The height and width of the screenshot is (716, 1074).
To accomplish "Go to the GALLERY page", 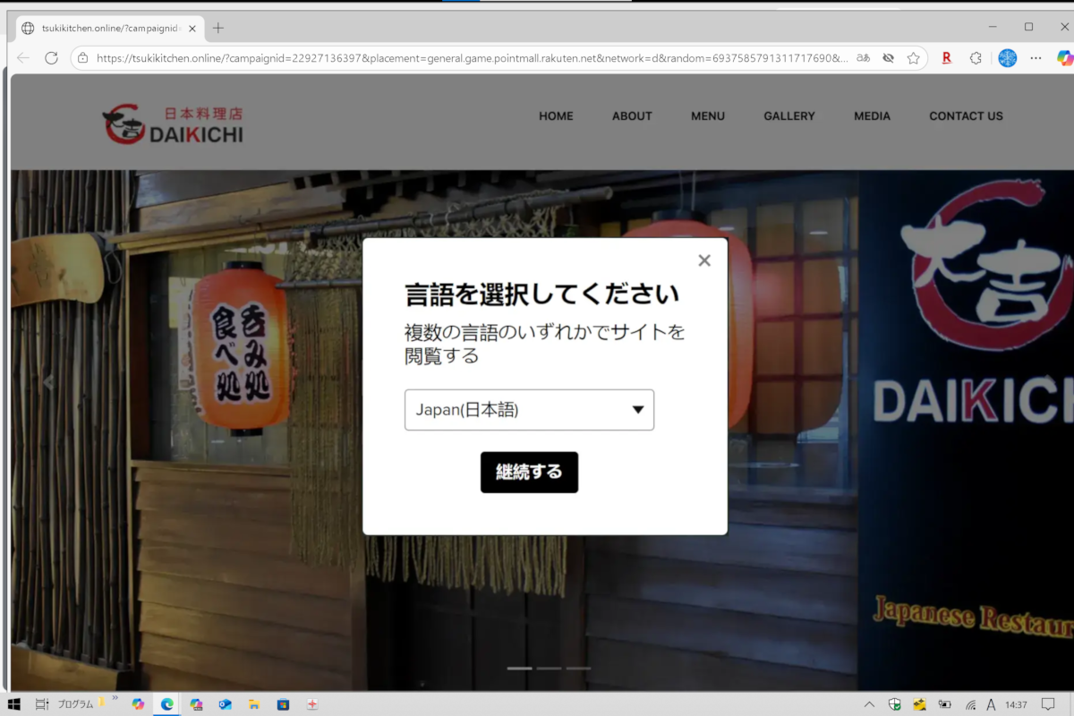I will [x=788, y=116].
